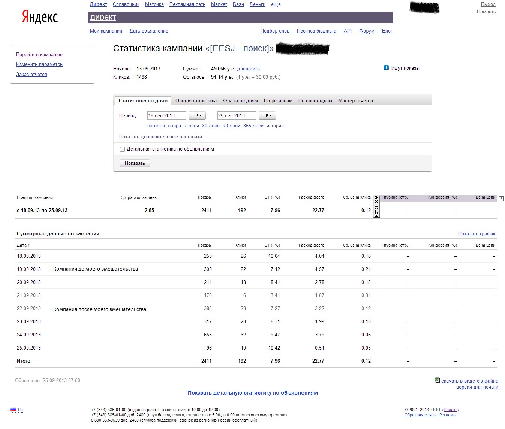505x429 pixels.
Task: Open the Мастер отчетов tab
Action: click(x=355, y=100)
